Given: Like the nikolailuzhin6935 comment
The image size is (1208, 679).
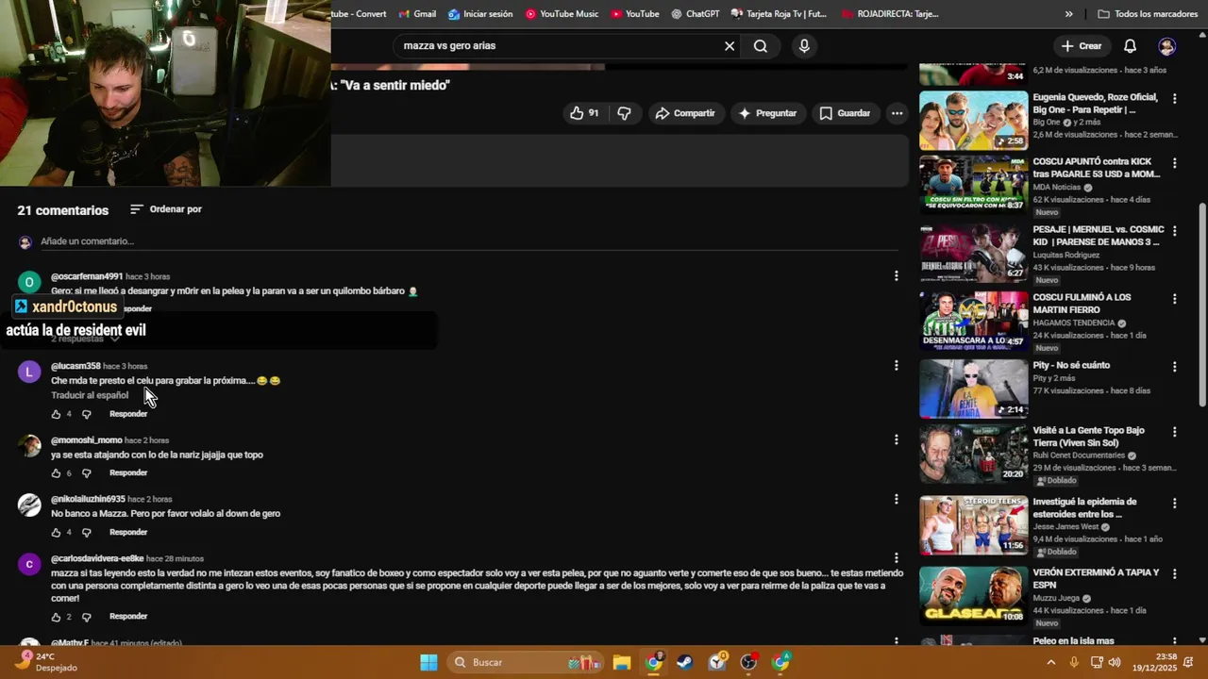Looking at the screenshot, I should click(x=56, y=533).
